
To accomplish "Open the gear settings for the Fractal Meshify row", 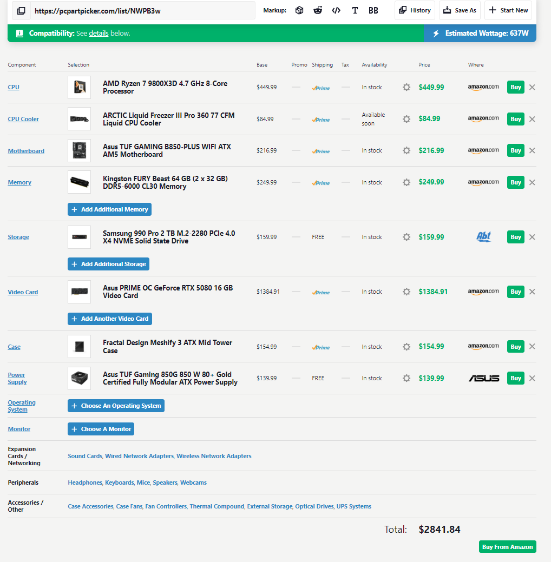I will [x=406, y=347].
